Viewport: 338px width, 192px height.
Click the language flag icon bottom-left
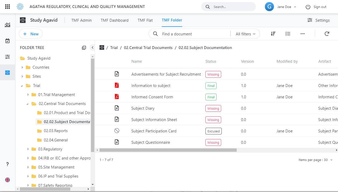[7, 180]
